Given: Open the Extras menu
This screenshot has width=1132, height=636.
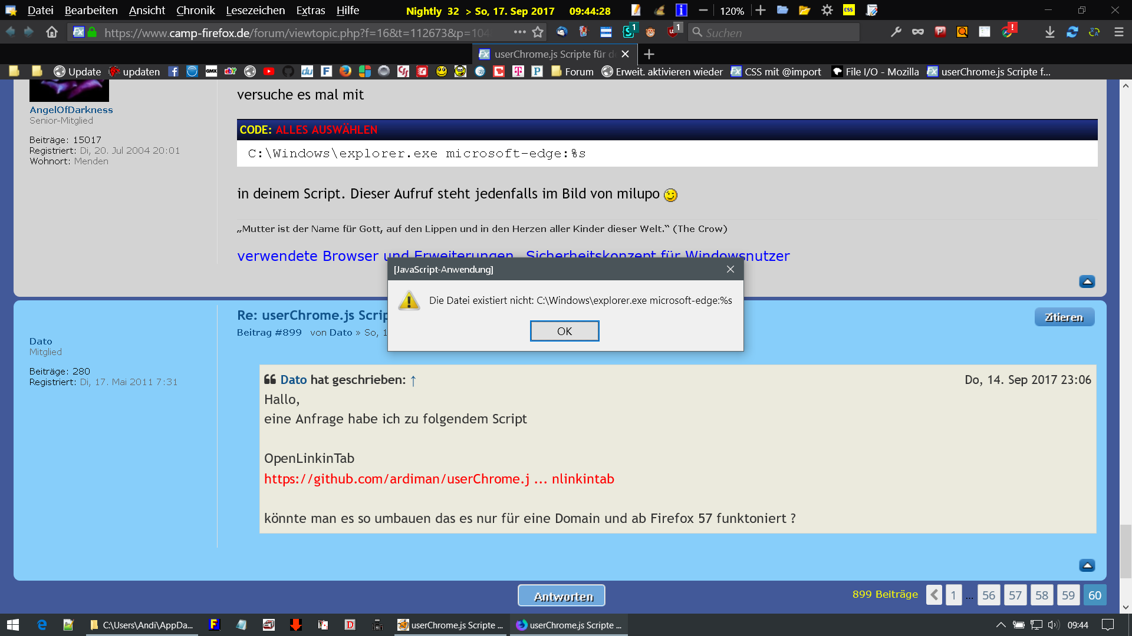Looking at the screenshot, I should [x=311, y=11].
